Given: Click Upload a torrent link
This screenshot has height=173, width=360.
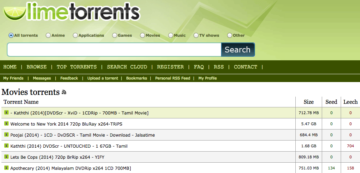Looking at the screenshot, I should [102, 78].
